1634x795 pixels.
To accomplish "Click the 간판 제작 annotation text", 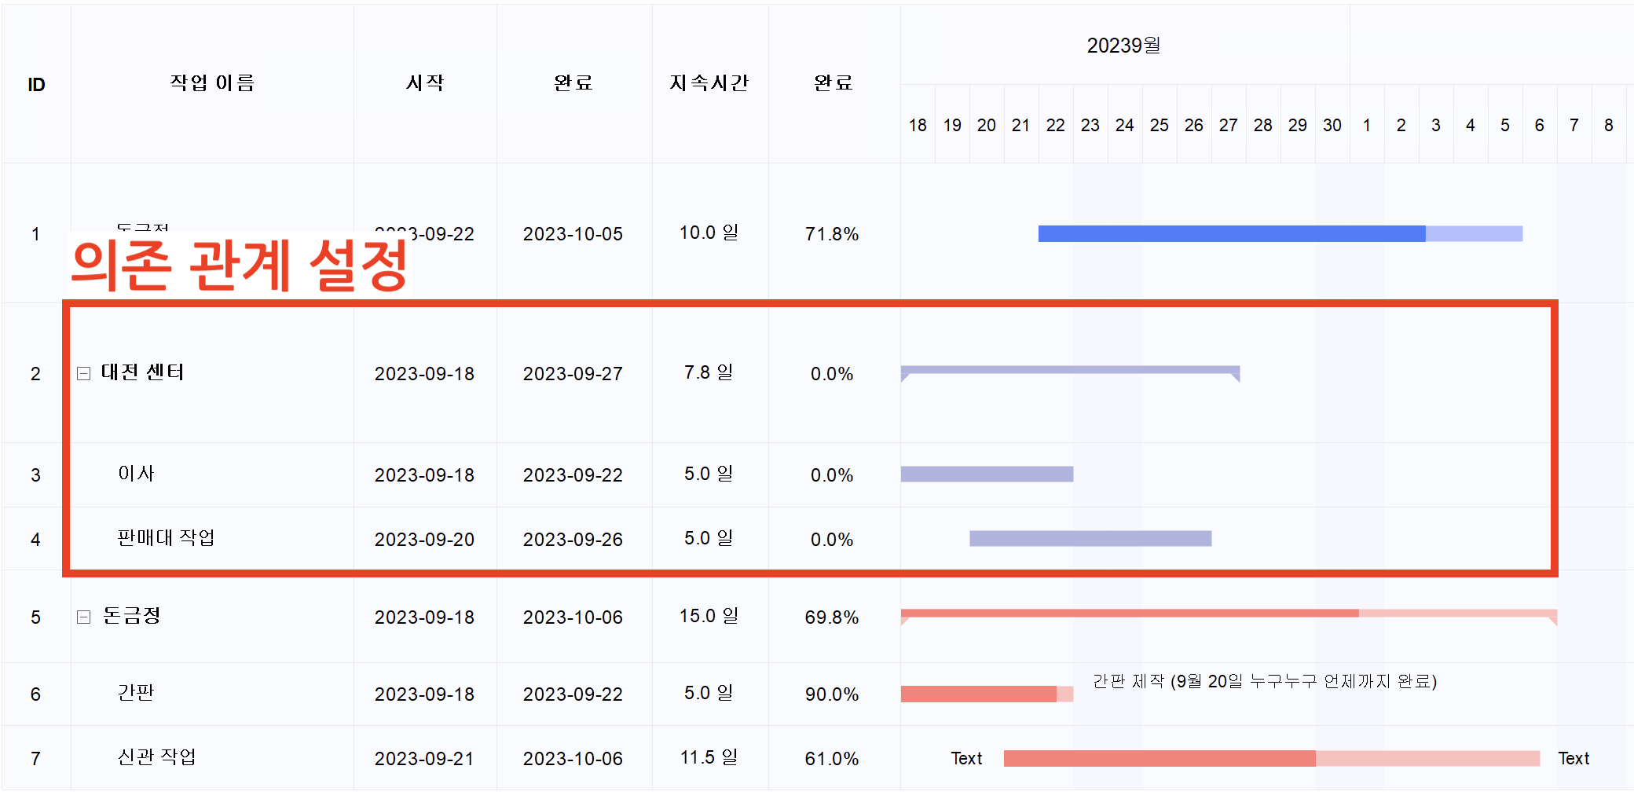I will coord(1265,682).
